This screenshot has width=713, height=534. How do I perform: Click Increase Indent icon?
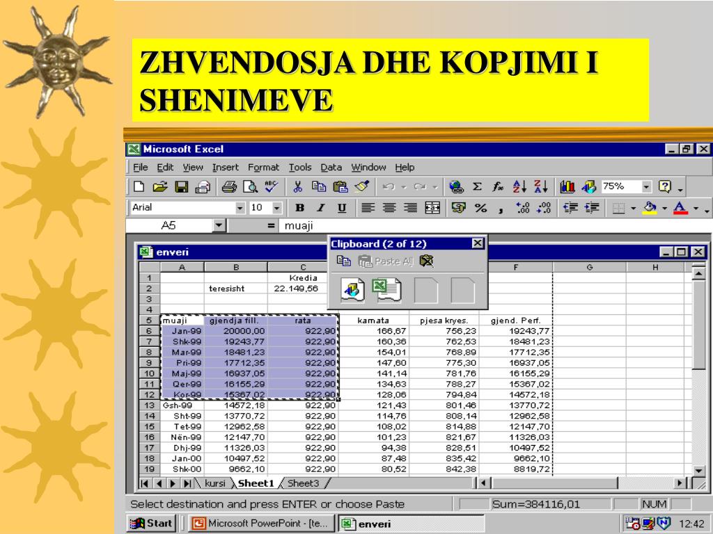592,208
